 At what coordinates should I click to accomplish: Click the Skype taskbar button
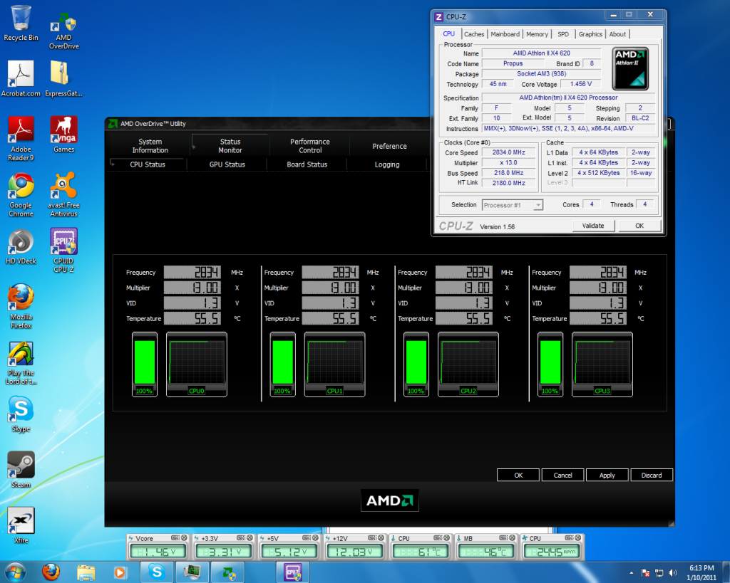point(157,572)
